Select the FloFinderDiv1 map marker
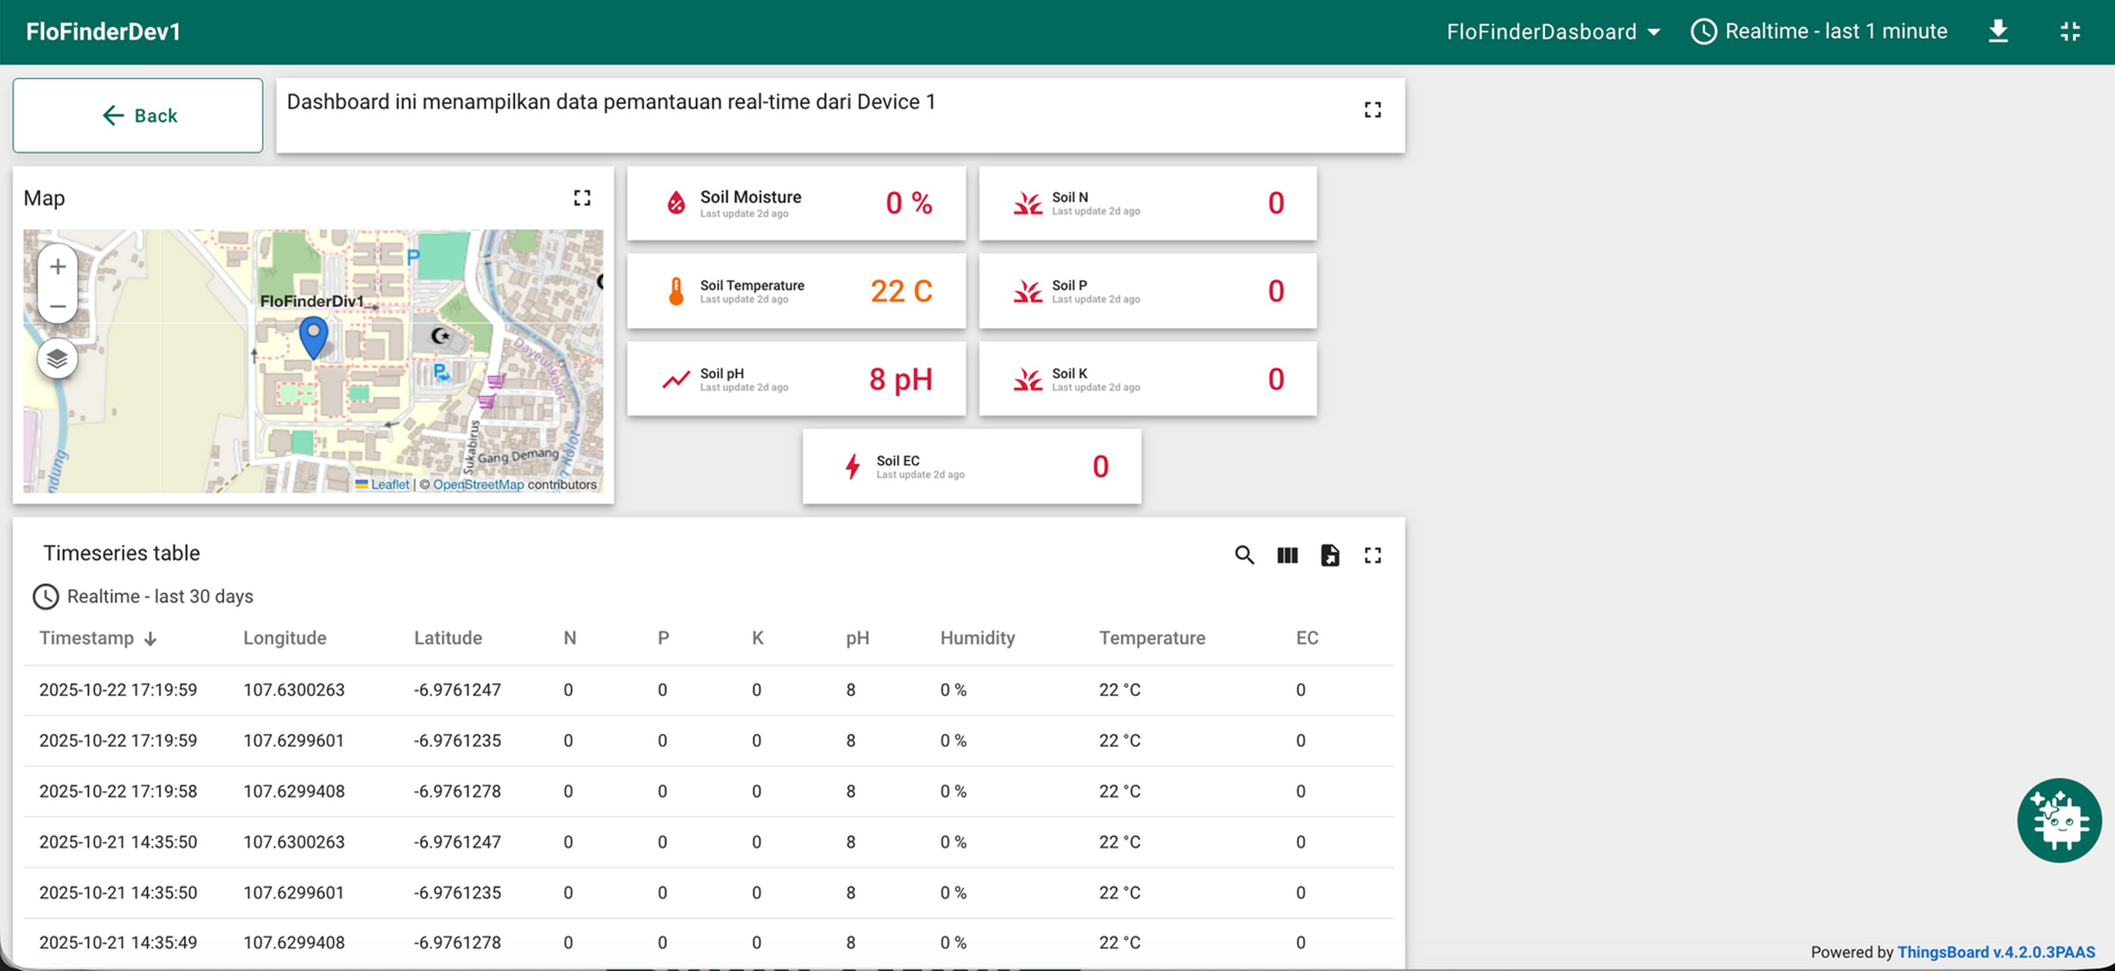 [x=314, y=335]
